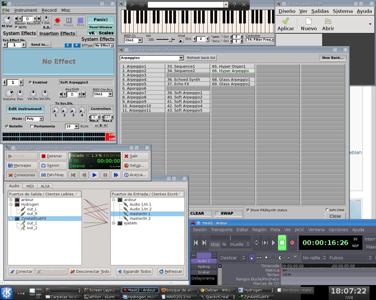Open the Arpeggios bank dropdown
Viewport: 376px width, 300px height.
pyautogui.click(x=152, y=58)
